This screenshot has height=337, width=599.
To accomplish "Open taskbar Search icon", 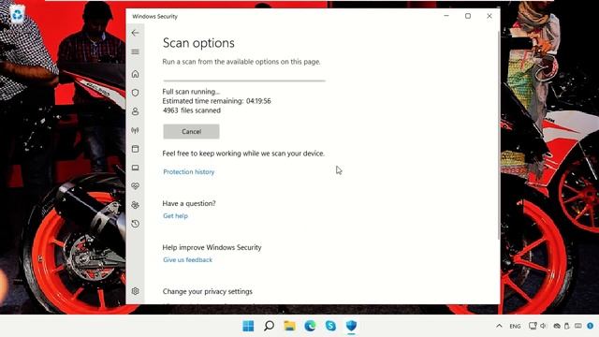I will tap(269, 326).
